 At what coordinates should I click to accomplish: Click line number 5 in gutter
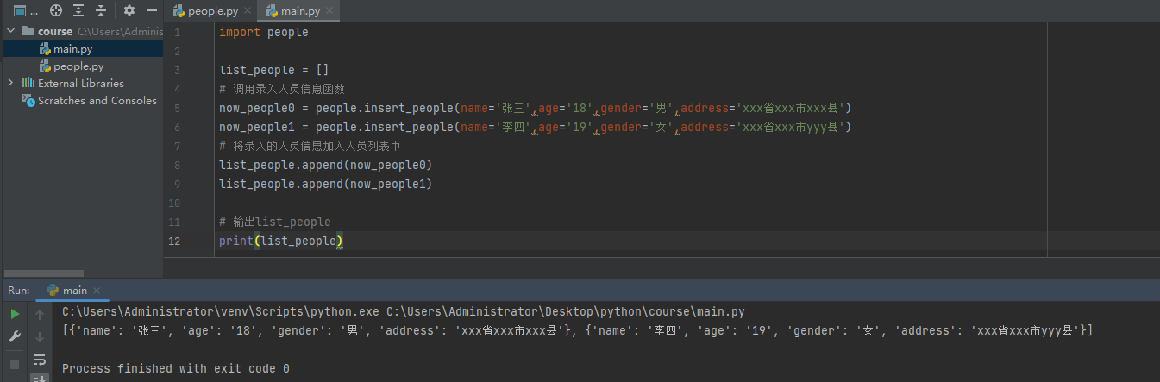(x=177, y=108)
